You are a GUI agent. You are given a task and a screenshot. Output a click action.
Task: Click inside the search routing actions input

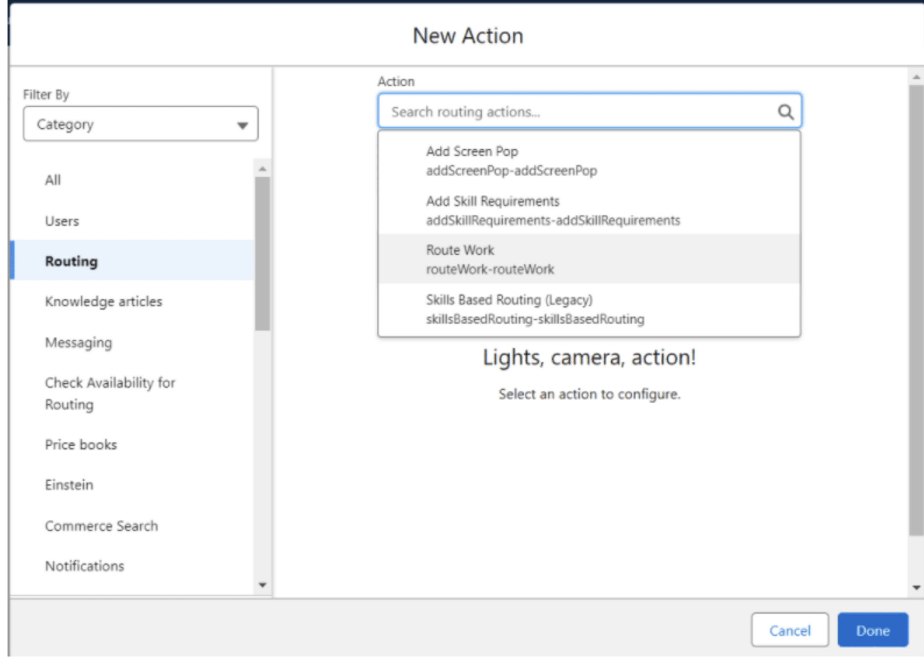pos(541,111)
